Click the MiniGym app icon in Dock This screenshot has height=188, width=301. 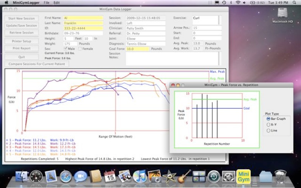[244, 176]
